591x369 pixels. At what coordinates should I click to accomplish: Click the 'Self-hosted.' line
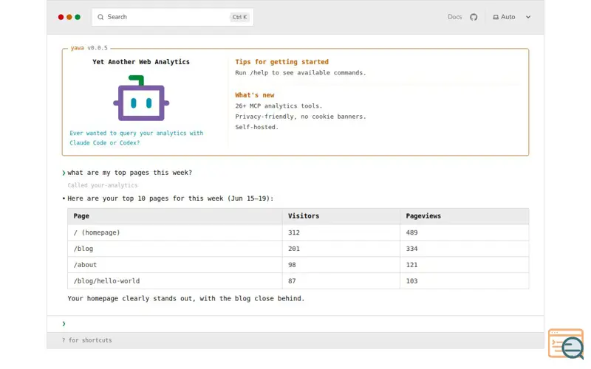(256, 127)
